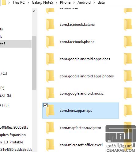This screenshot has height=152, width=136.
Task: Uncheck the com.here.app.maps selection checkbox
Action: (x=45, y=105)
